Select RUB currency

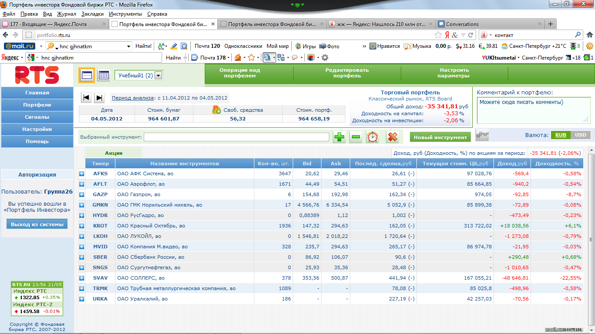coord(561,135)
